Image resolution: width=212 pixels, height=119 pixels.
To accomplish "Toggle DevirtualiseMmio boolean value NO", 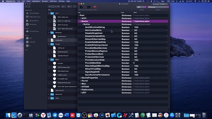I will [x=136, y=30].
